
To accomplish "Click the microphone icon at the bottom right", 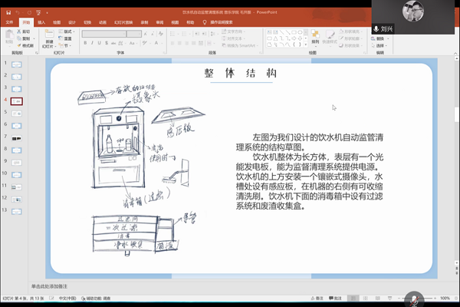I will tap(415, 298).
